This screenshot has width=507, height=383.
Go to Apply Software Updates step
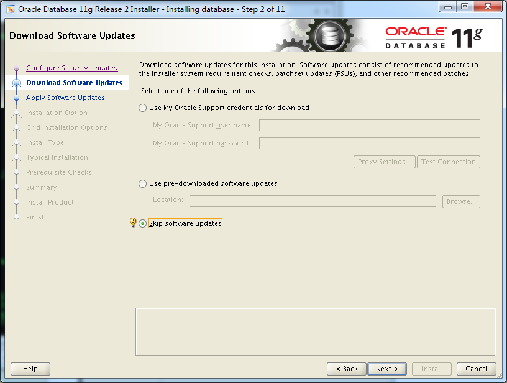(65, 98)
